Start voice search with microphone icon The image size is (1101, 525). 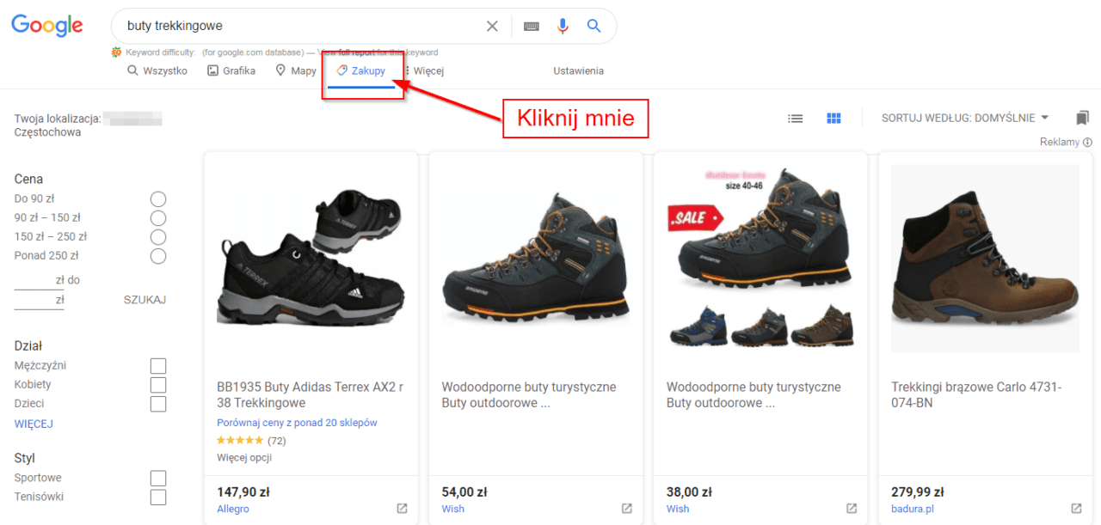[563, 27]
